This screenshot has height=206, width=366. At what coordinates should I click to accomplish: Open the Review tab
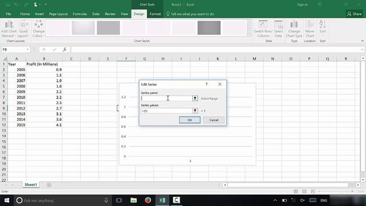110,14
